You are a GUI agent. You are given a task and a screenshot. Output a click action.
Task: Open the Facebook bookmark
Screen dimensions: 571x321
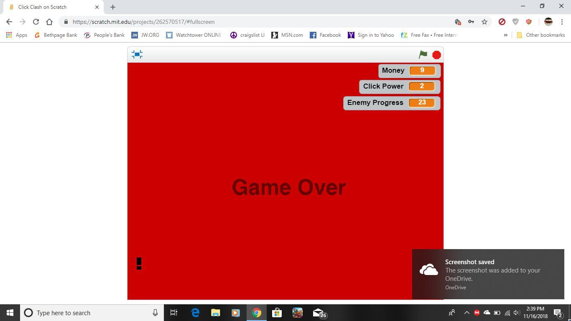point(325,35)
